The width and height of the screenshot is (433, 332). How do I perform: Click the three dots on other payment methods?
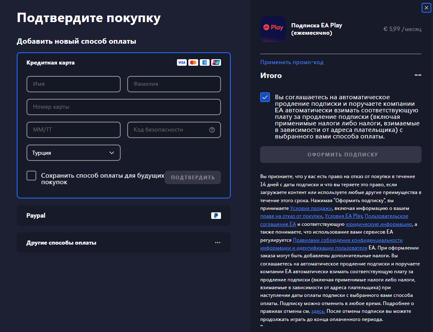click(218, 243)
